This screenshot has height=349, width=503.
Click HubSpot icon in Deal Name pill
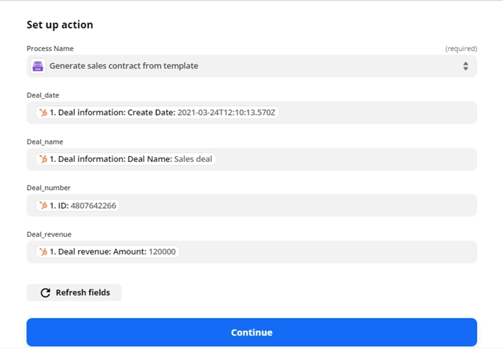pyautogui.click(x=43, y=159)
